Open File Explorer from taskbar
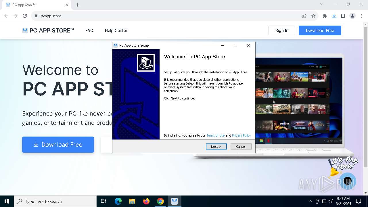The width and height of the screenshot is (368, 207). click(132, 201)
